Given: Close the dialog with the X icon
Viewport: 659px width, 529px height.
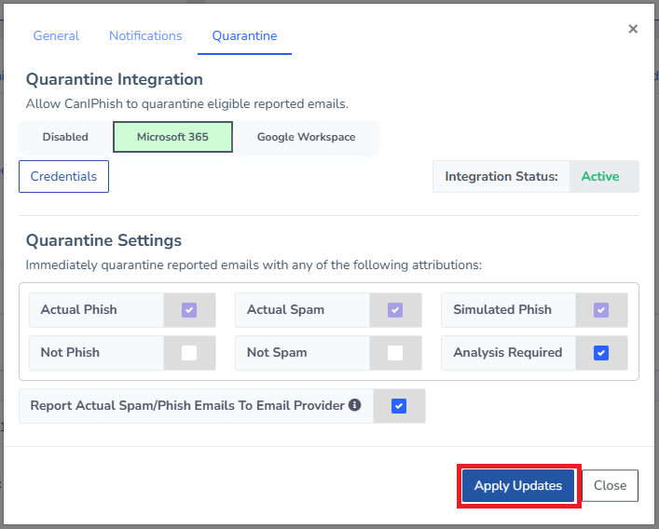Looking at the screenshot, I should [633, 29].
